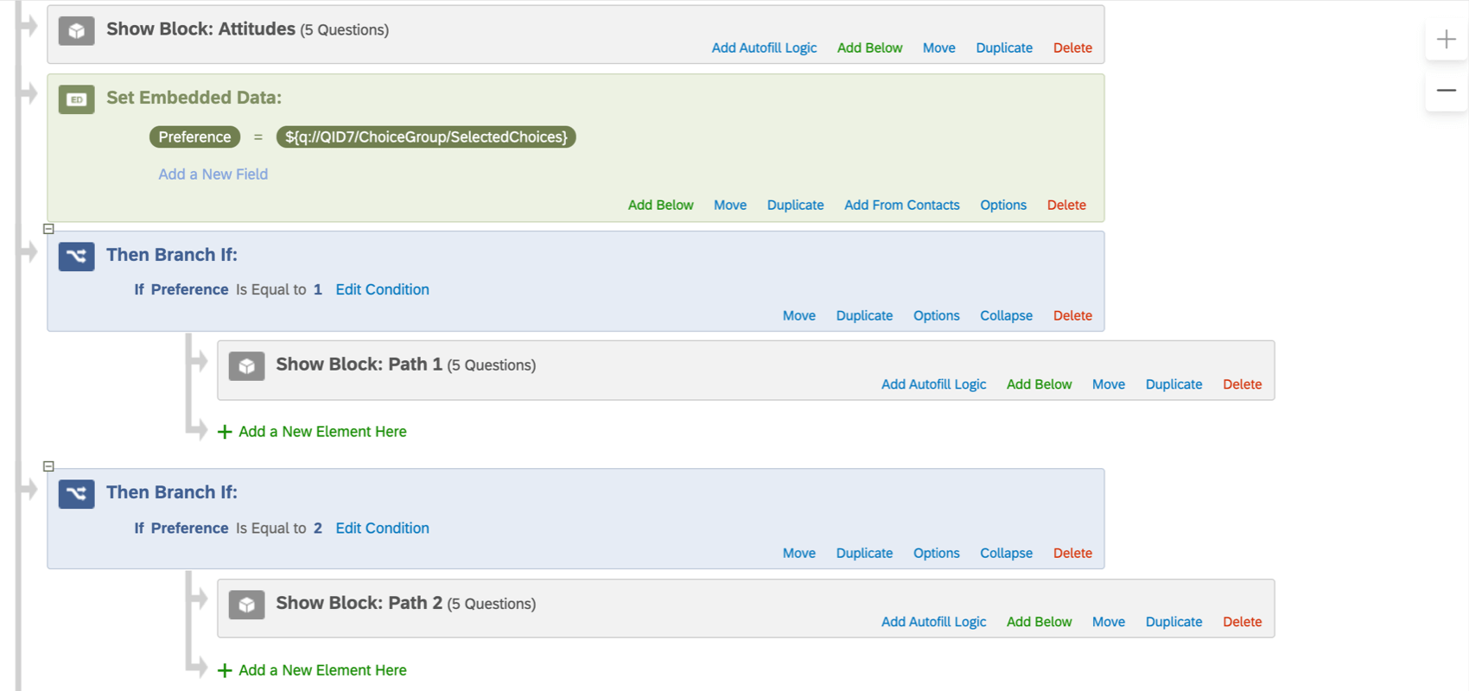Click Add a New Field link

(x=213, y=174)
